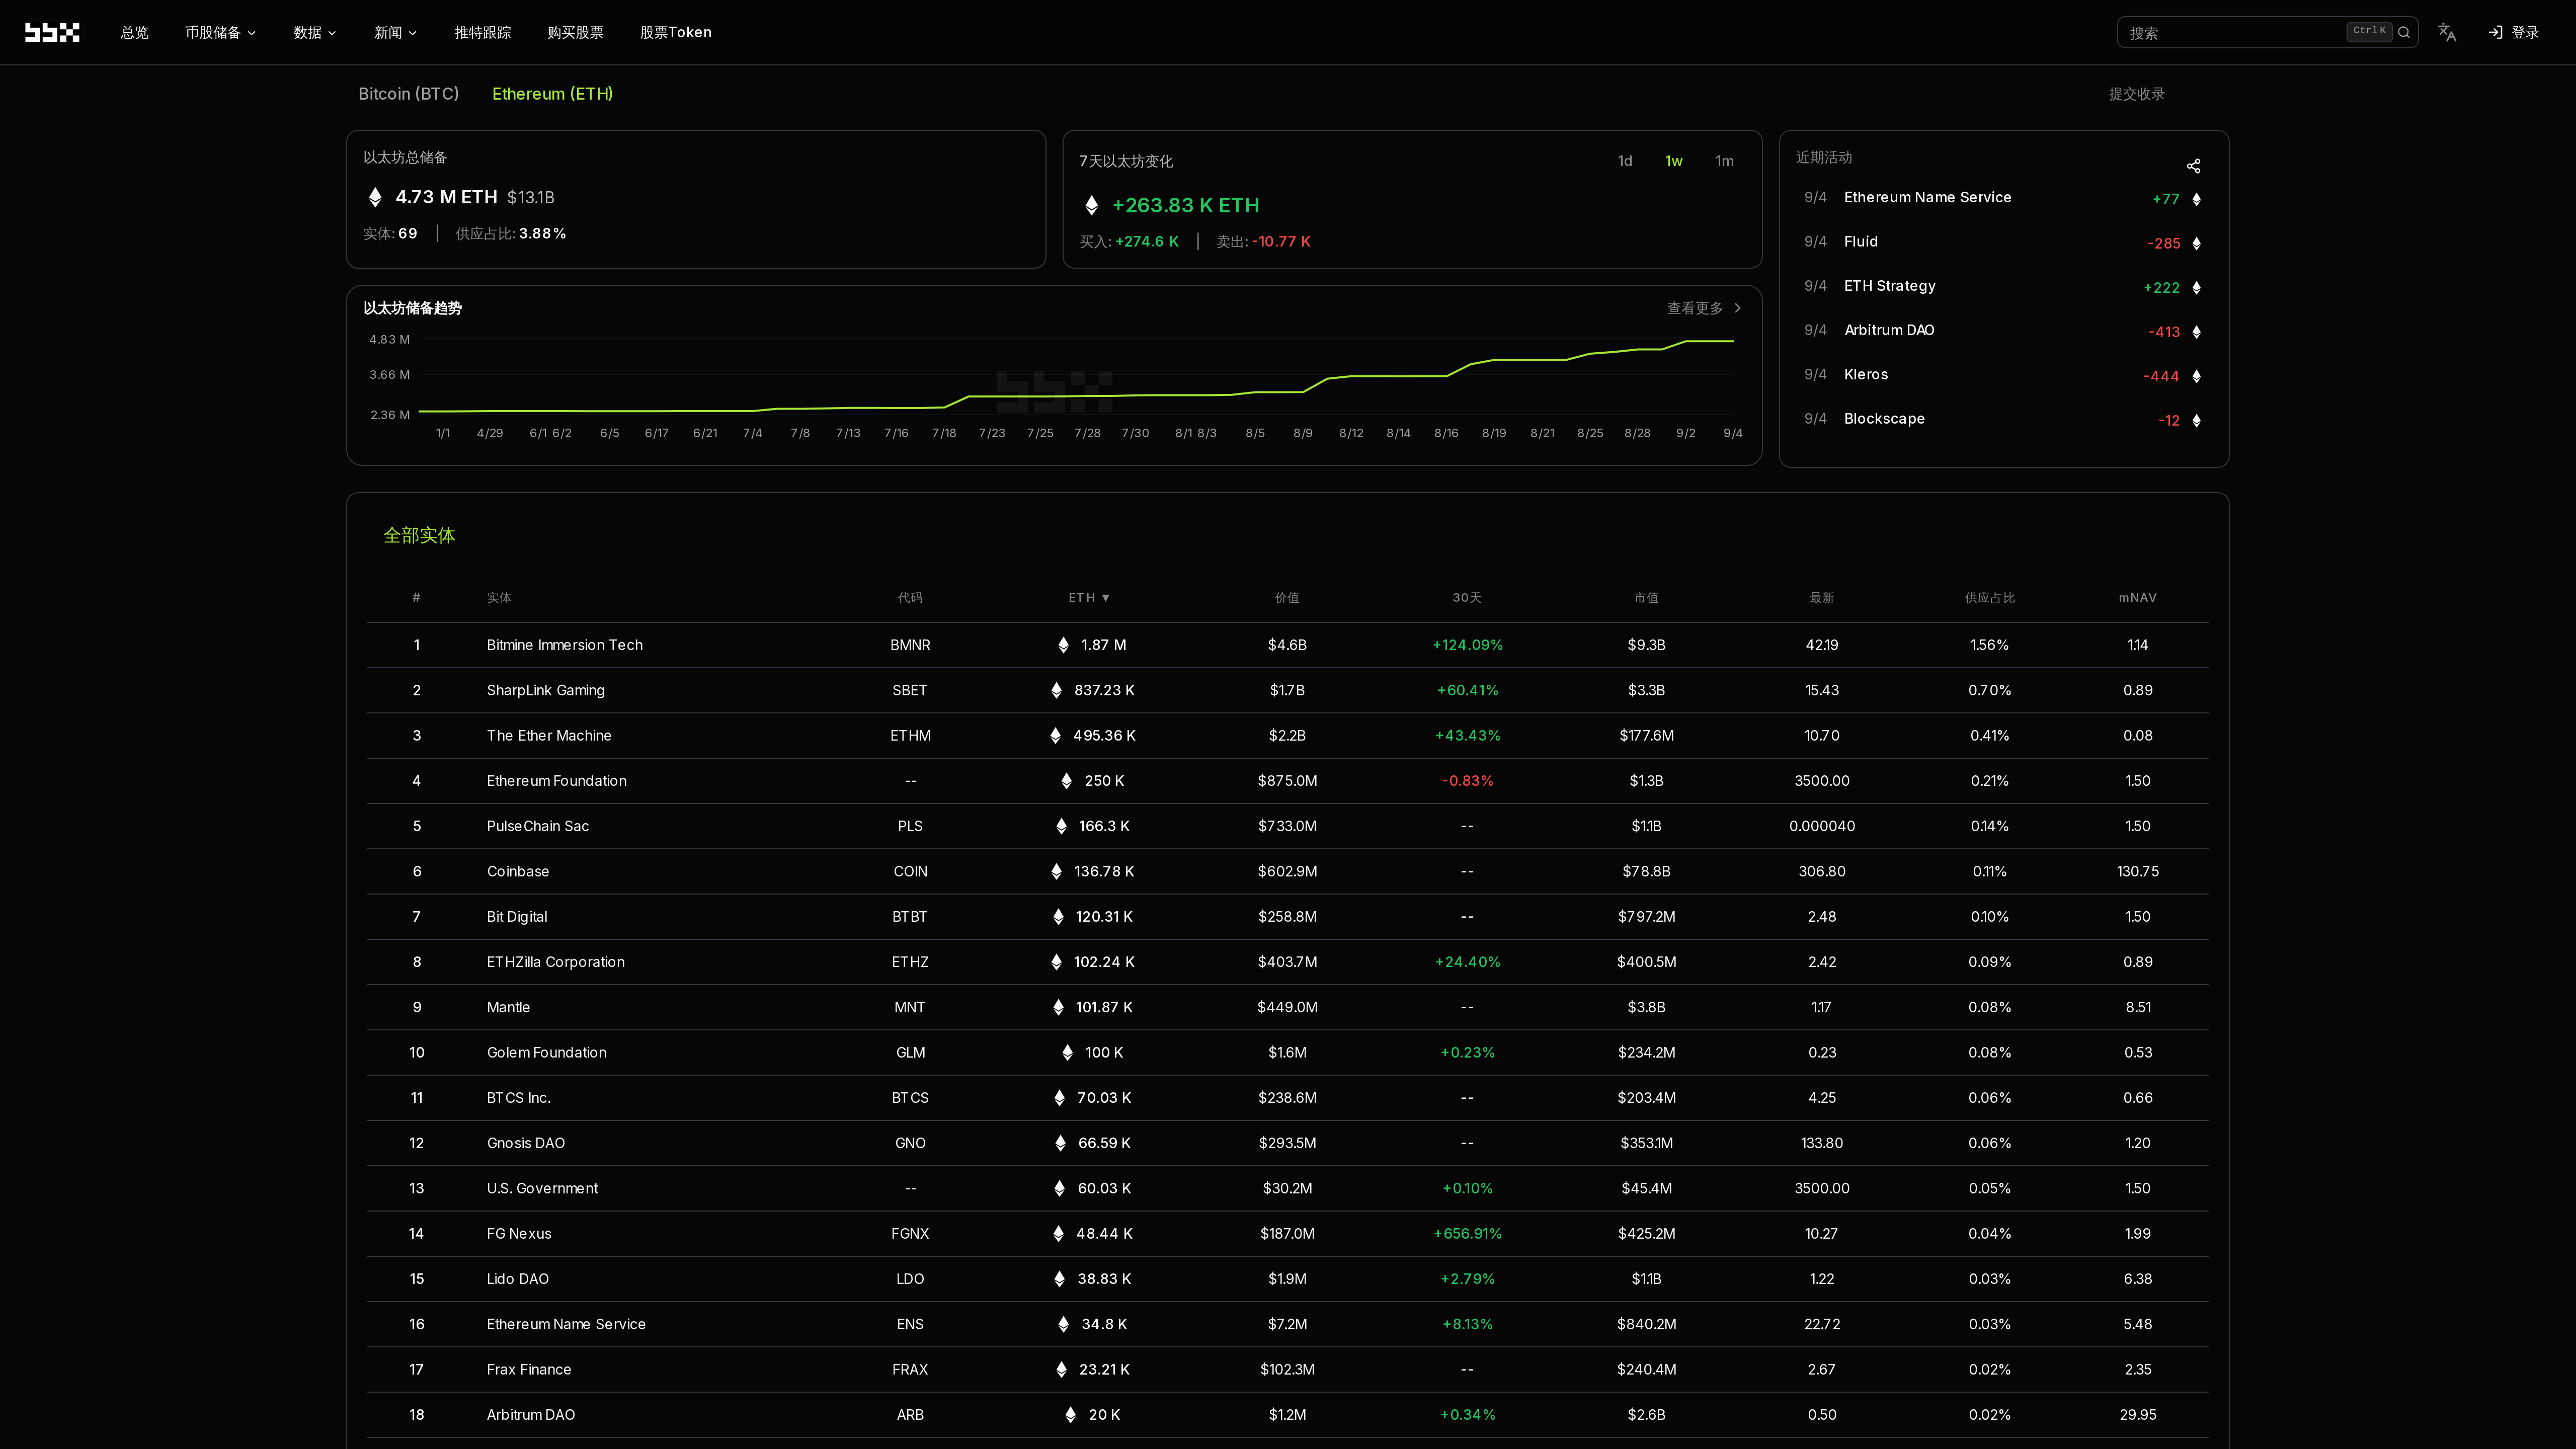Click PulseChain Sac entity name
The width and height of the screenshot is (2576, 1449).
coord(537,826)
